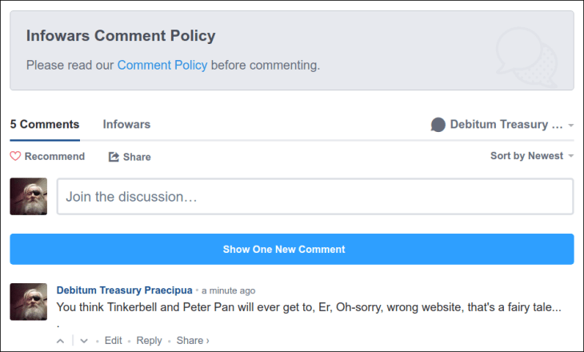This screenshot has height=352, width=584.
Task: Switch to the 5 Comments tab
Action: pos(45,125)
